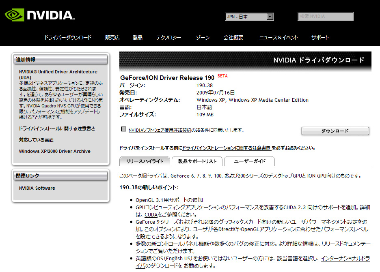Select the リリースハイライト tab
This screenshot has height=272, width=380.
tap(145, 161)
